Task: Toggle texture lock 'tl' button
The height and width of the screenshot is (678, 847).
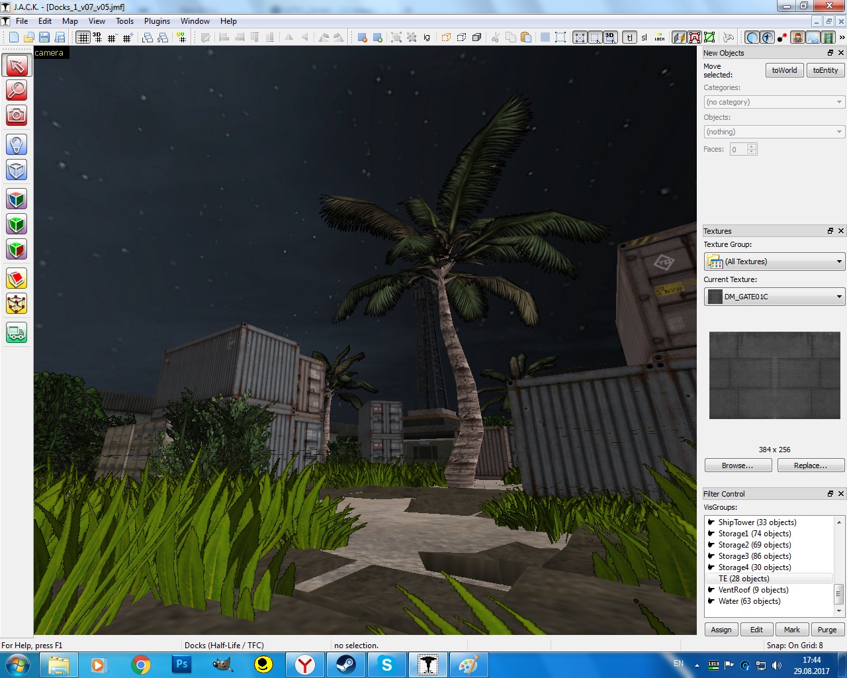Action: click(x=629, y=37)
